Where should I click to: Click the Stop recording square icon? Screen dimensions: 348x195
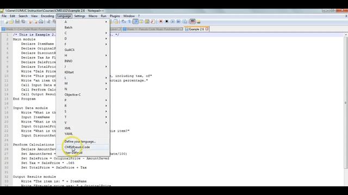click(x=167, y=22)
